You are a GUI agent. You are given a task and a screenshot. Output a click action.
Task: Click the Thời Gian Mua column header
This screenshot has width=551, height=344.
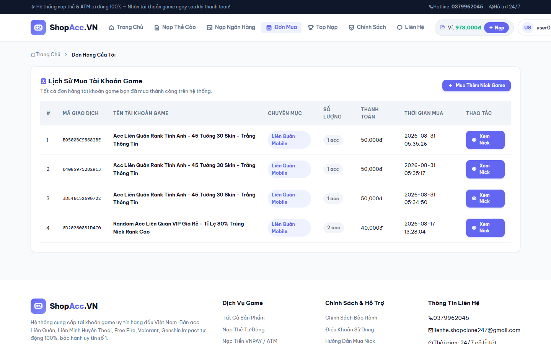point(424,113)
